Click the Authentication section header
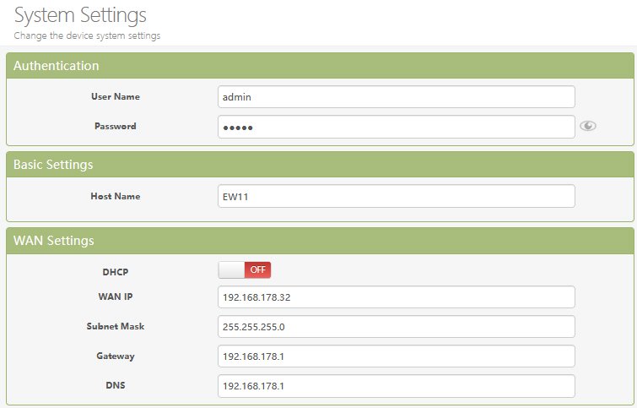The width and height of the screenshot is (637, 408). [57, 66]
